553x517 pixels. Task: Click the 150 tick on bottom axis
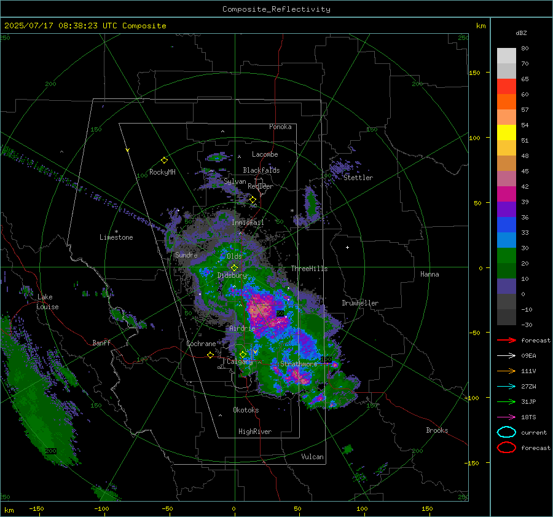(x=427, y=508)
